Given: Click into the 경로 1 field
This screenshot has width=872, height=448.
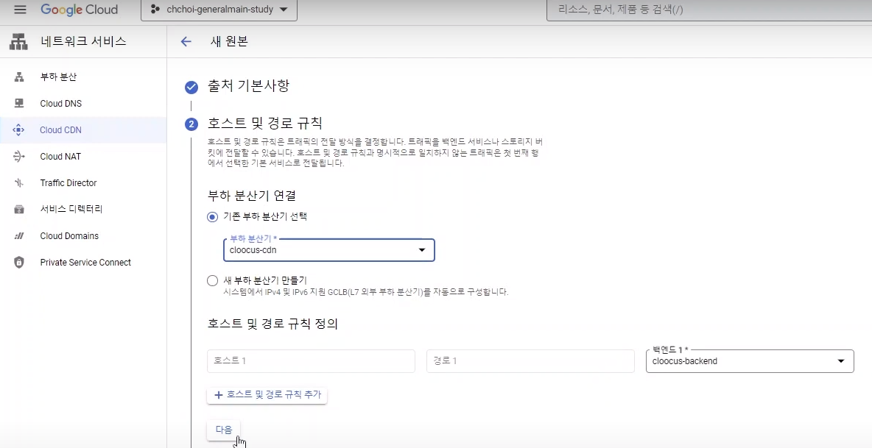Looking at the screenshot, I should click(x=530, y=361).
